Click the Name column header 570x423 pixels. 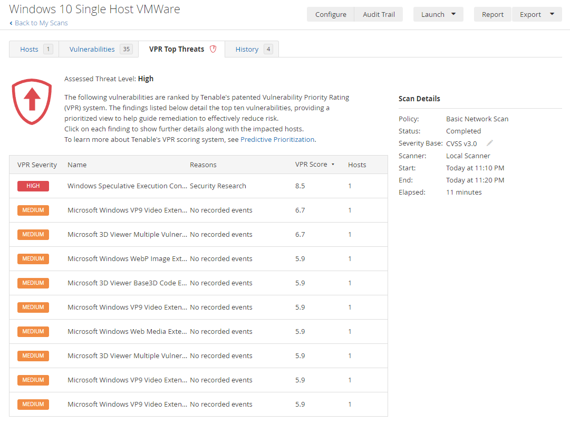coord(77,165)
